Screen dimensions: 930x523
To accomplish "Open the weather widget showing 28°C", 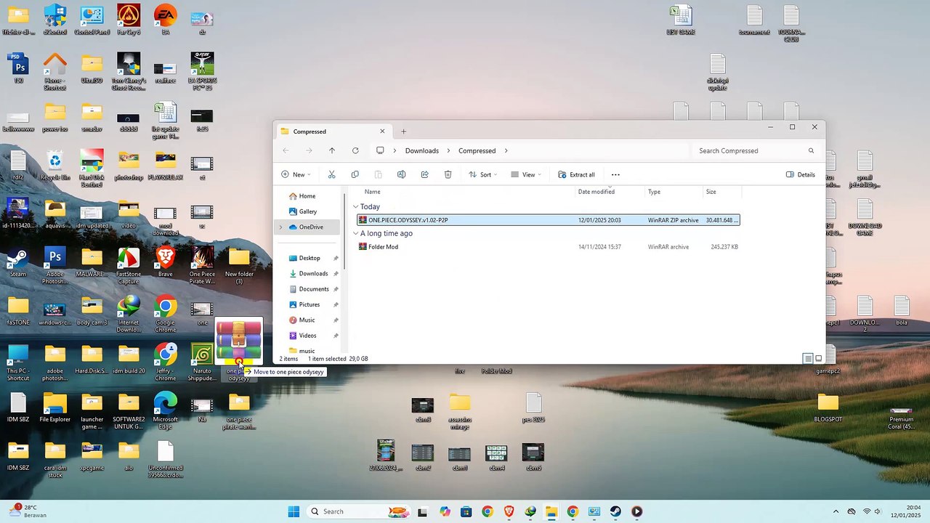I will click(29, 511).
